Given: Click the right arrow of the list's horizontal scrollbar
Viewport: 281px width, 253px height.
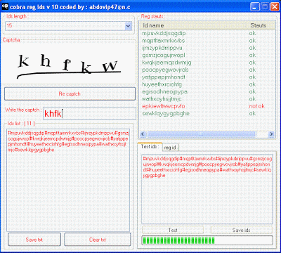Looking at the screenshot, I should 271,134.
